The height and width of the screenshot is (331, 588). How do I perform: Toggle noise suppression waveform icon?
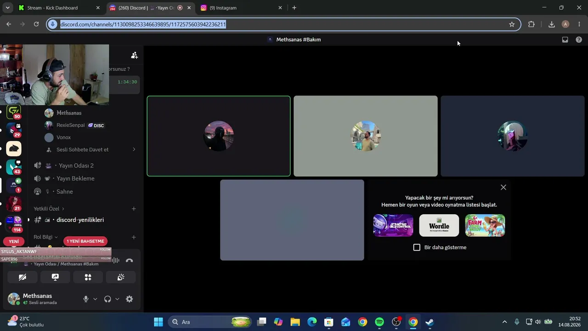click(116, 260)
